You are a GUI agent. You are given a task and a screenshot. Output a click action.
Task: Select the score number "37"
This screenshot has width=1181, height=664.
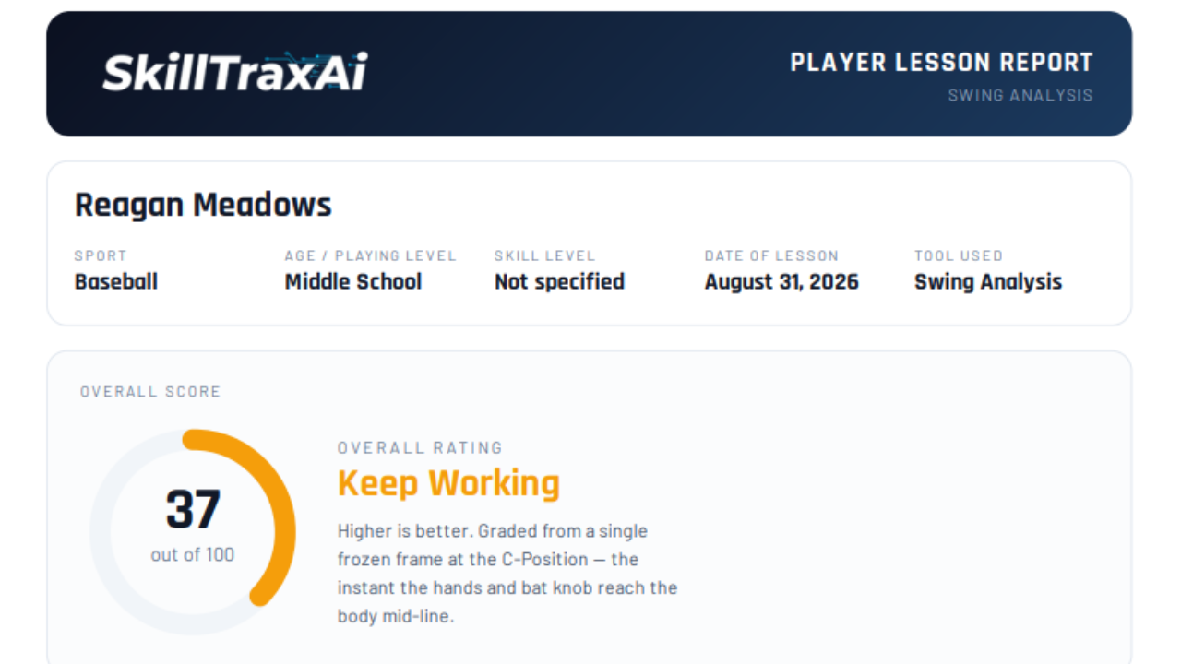tap(193, 510)
